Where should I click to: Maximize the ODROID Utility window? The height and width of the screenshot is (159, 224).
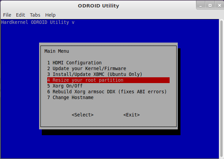coord(210,5)
